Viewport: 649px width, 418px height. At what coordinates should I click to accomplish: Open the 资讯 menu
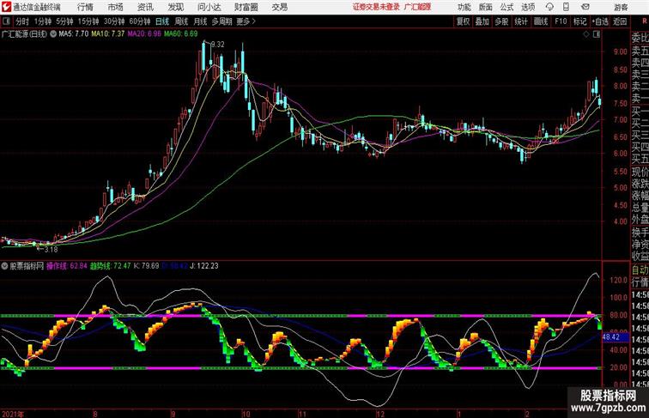tap(145, 7)
